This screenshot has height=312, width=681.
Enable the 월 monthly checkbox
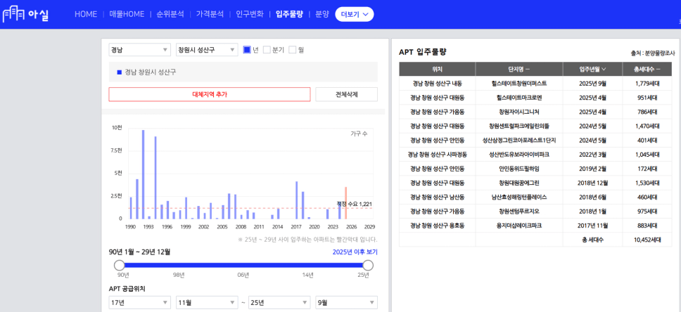pyautogui.click(x=292, y=49)
